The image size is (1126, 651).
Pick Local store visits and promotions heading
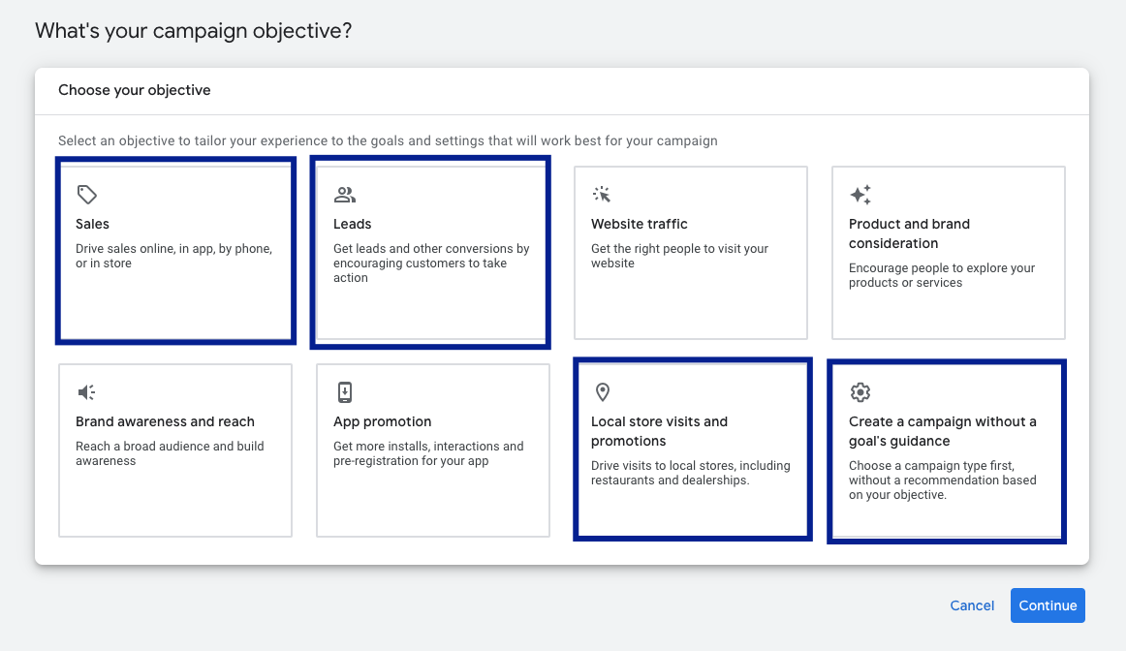[x=659, y=431]
